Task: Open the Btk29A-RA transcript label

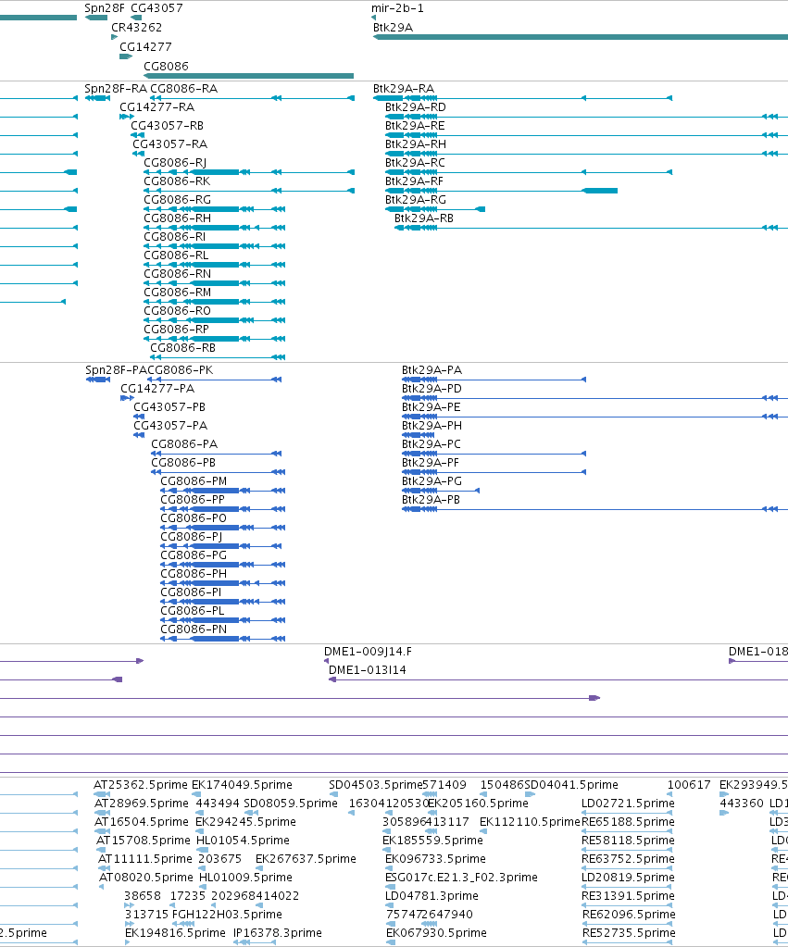Action: pyautogui.click(x=404, y=88)
